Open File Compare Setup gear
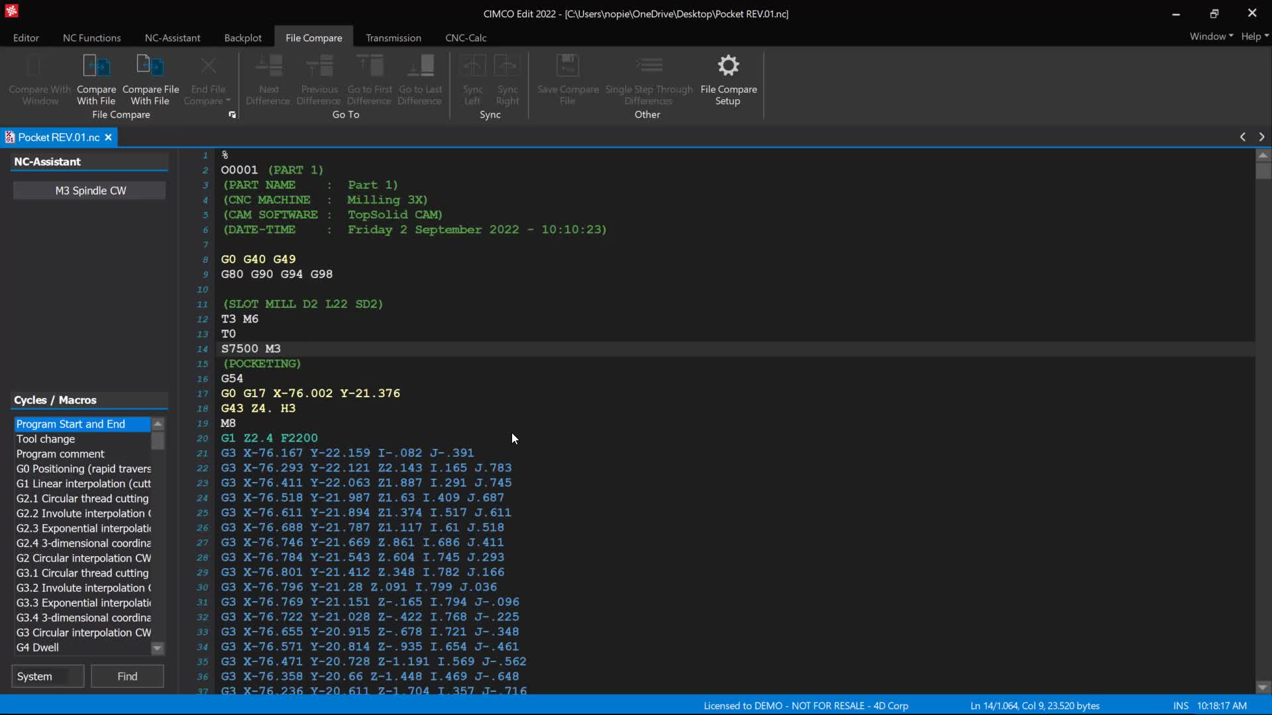Image resolution: width=1272 pixels, height=715 pixels. tap(728, 66)
